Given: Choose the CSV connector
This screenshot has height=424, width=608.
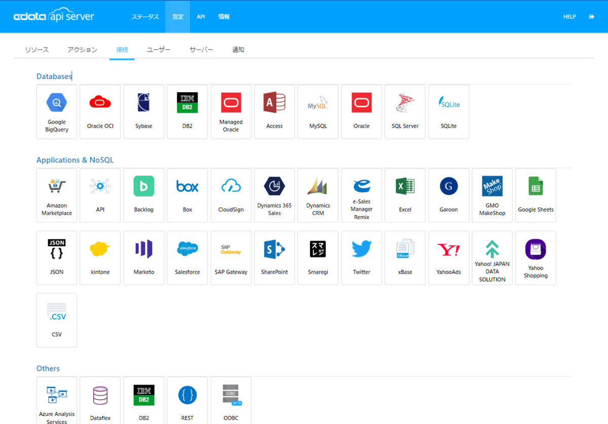Looking at the screenshot, I should click(57, 320).
